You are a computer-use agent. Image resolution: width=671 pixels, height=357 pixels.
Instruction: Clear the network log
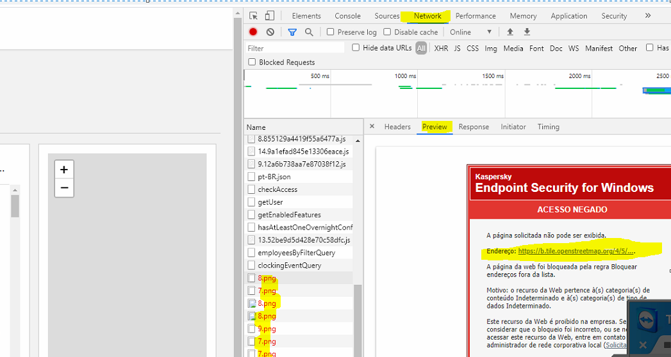click(x=270, y=32)
